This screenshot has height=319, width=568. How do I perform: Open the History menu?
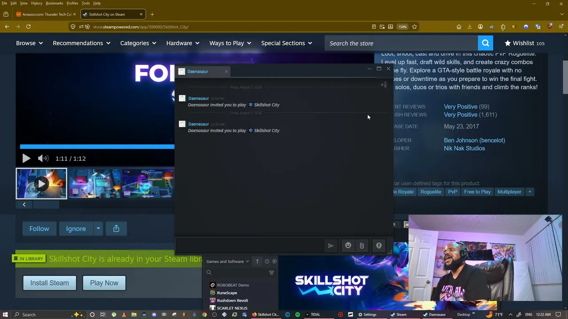36,3
